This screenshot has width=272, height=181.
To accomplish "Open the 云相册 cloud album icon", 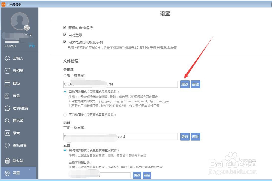I will click(x=7, y=71).
